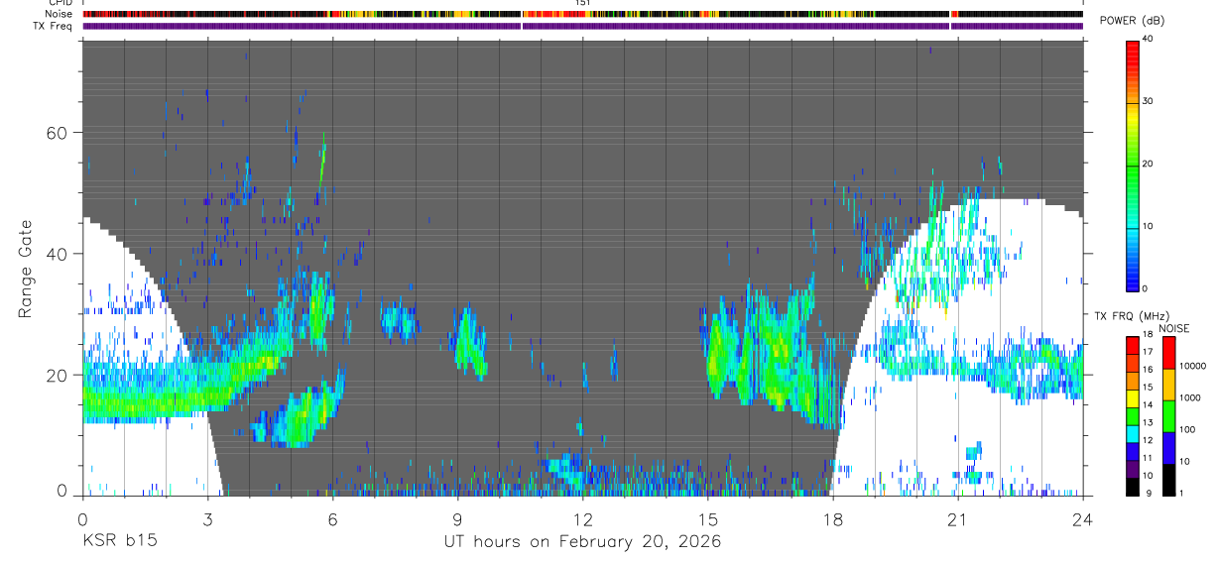The image size is (1218, 562).
Task: Click the POWER (dB) legend title
Action: pos(1131,22)
